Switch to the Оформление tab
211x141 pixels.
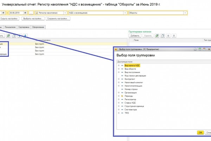(x=38, y=27)
